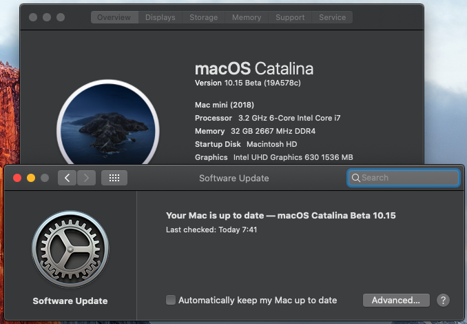Click processor value 3.2 GHz 6-Core Intel Core i7
This screenshot has height=324, width=467.
coord(289,118)
